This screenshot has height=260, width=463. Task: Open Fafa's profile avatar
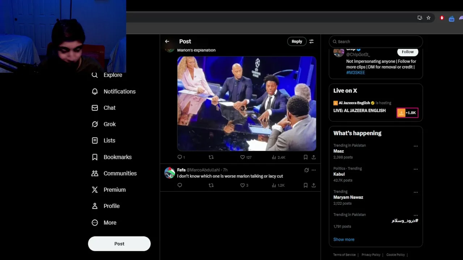click(170, 173)
